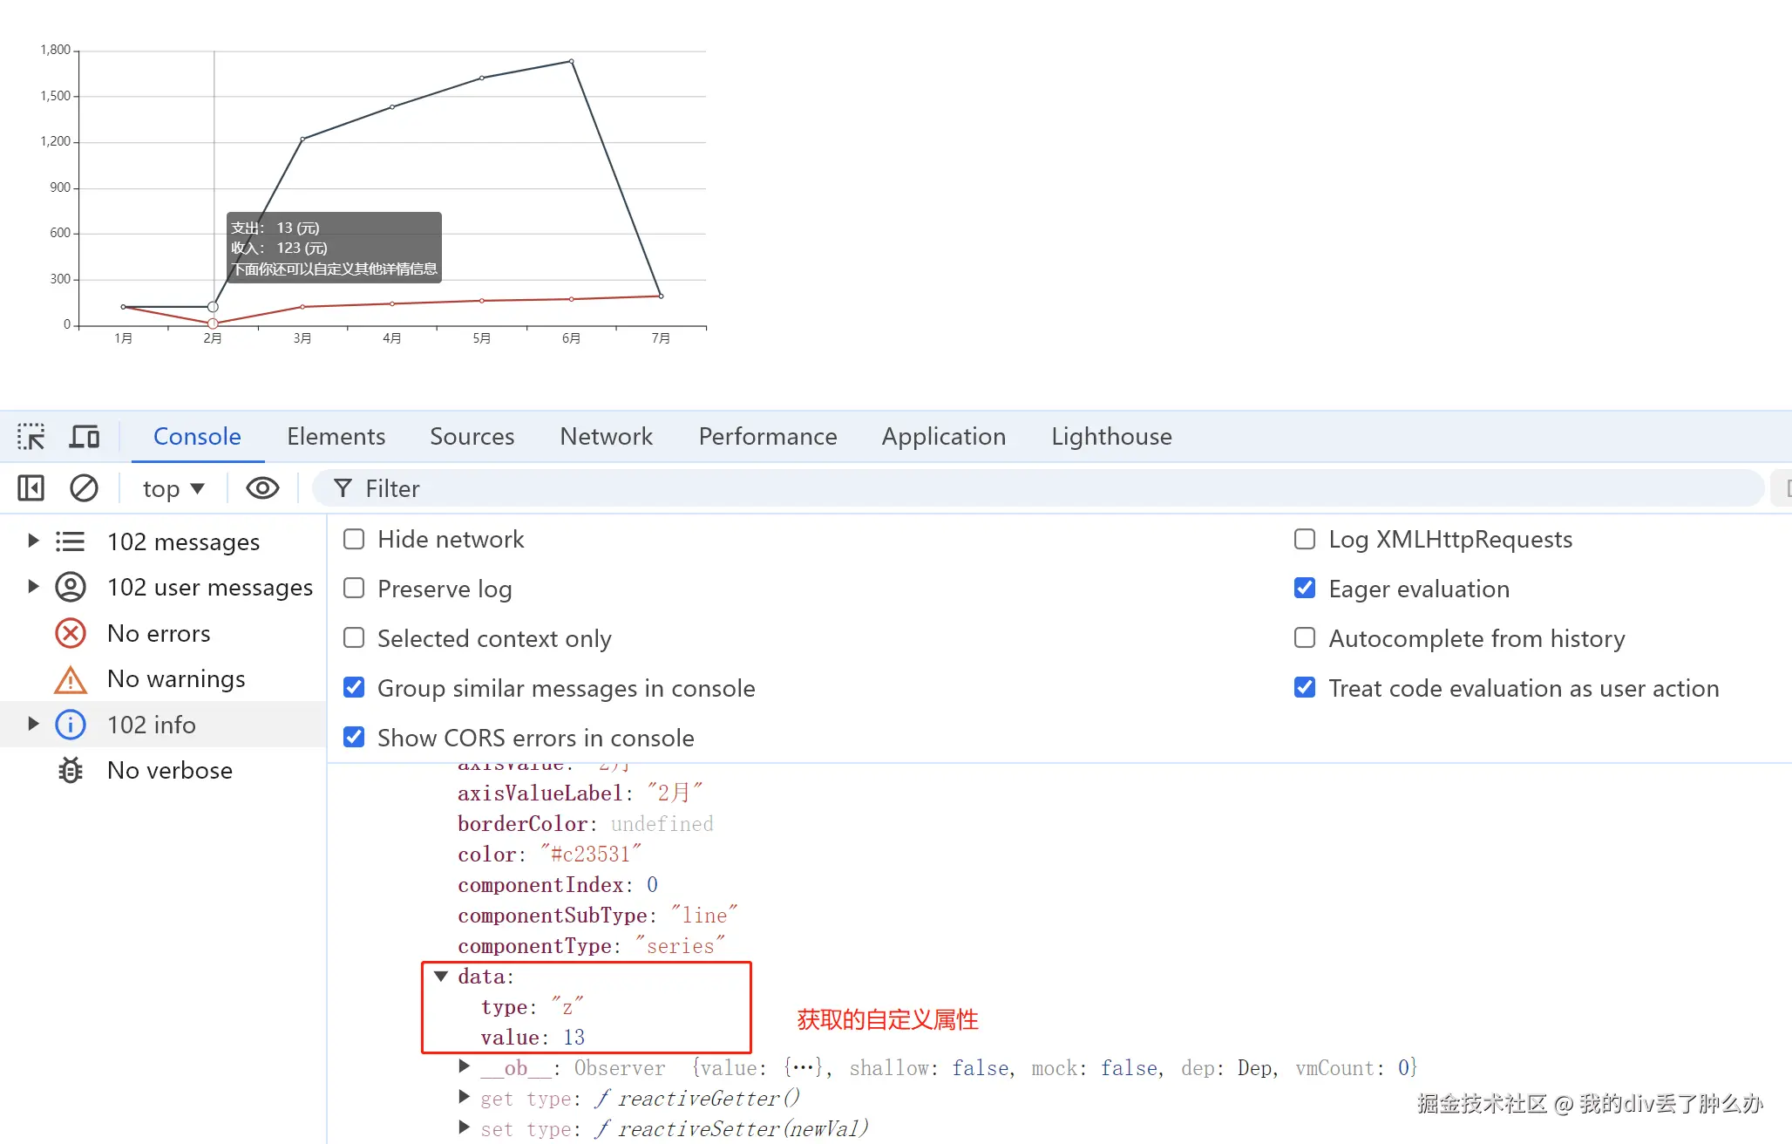Clear the console with the ban icon
1792x1144 pixels.
coord(84,488)
